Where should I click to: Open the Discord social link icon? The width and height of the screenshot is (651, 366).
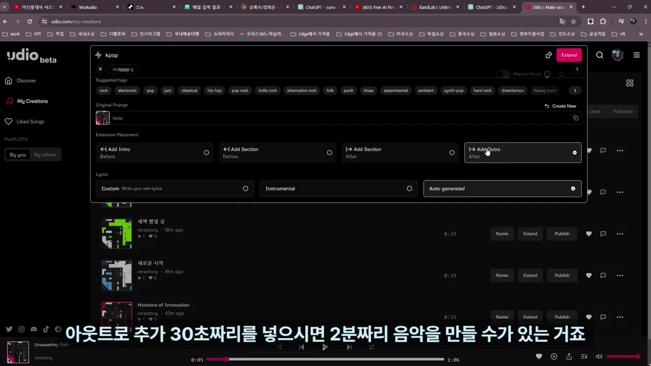click(34, 329)
